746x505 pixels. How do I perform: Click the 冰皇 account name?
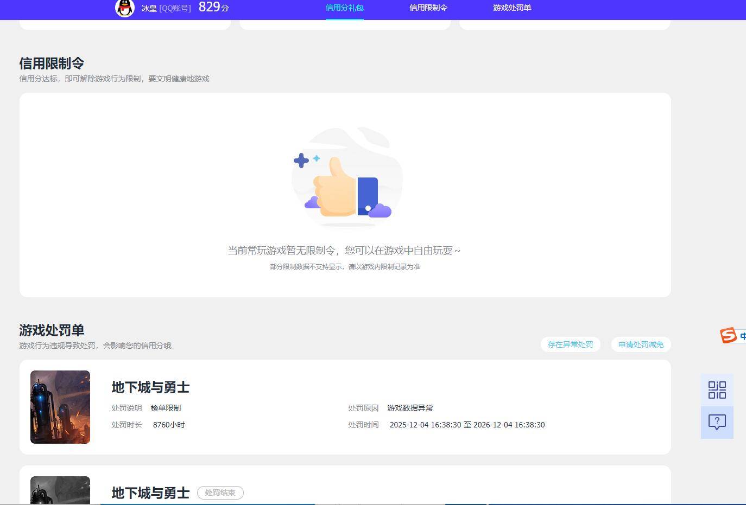point(149,9)
